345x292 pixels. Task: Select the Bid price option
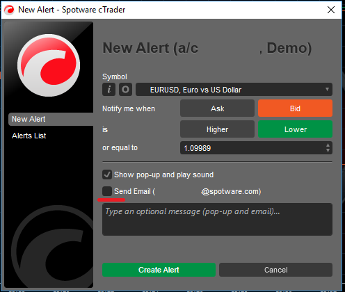click(295, 108)
